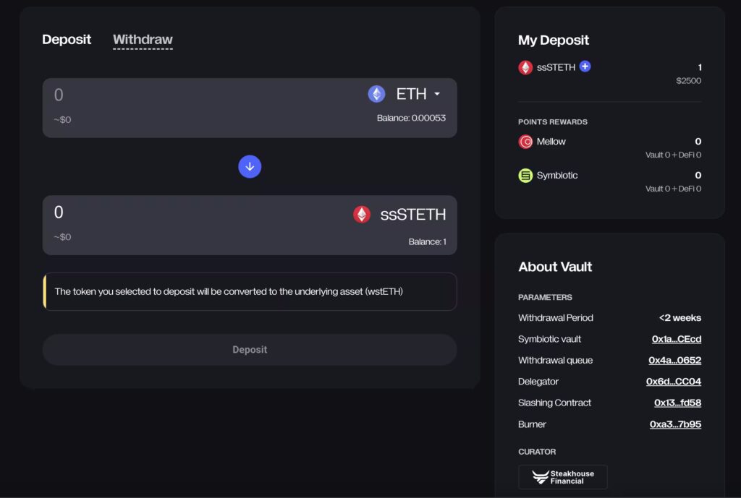Click the Steakhouse Financial curator logo
This screenshot has width=741, height=498.
(x=562, y=477)
